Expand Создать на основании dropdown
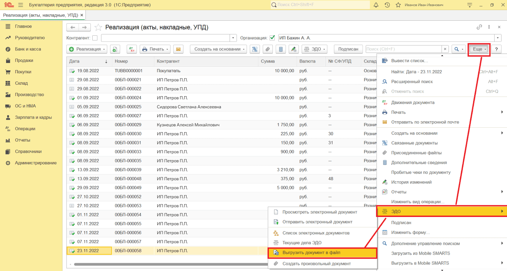This screenshot has width=507, height=271. [218, 49]
